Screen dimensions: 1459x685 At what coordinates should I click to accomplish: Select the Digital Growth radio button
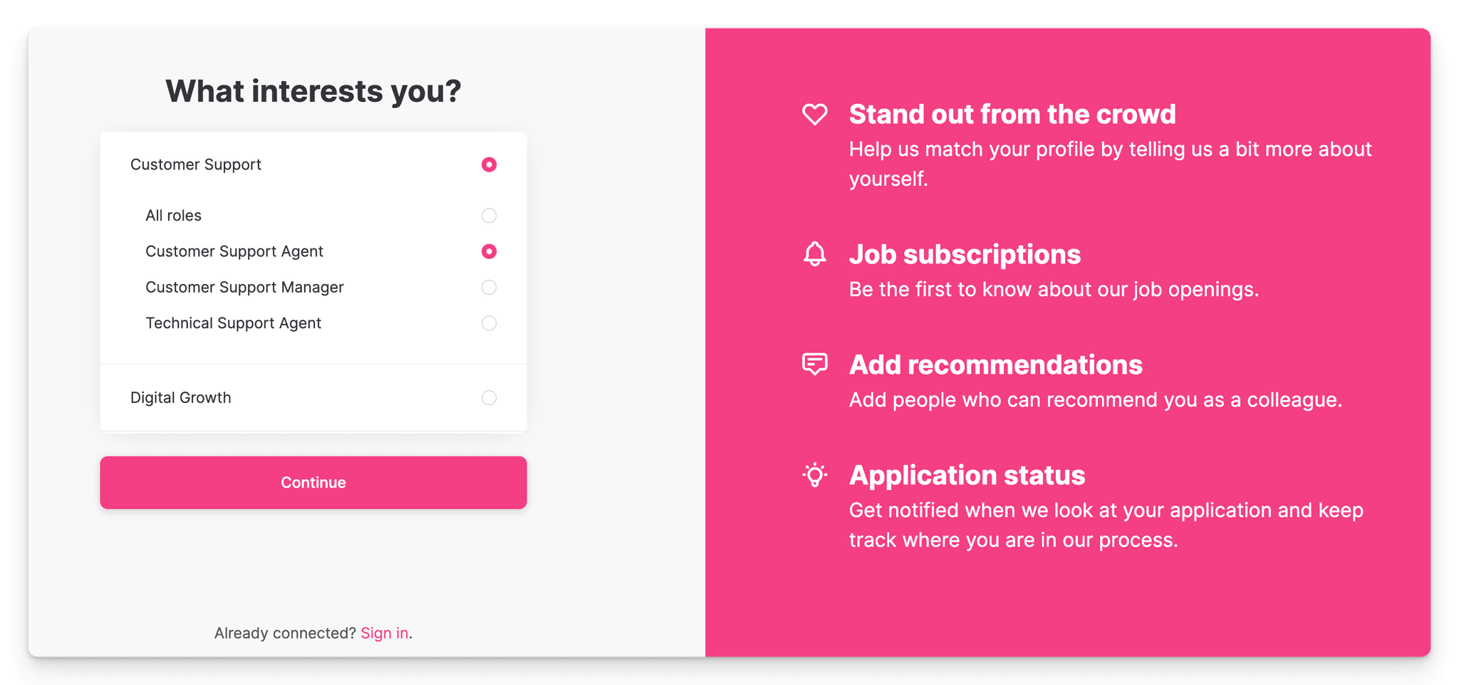[x=489, y=397]
